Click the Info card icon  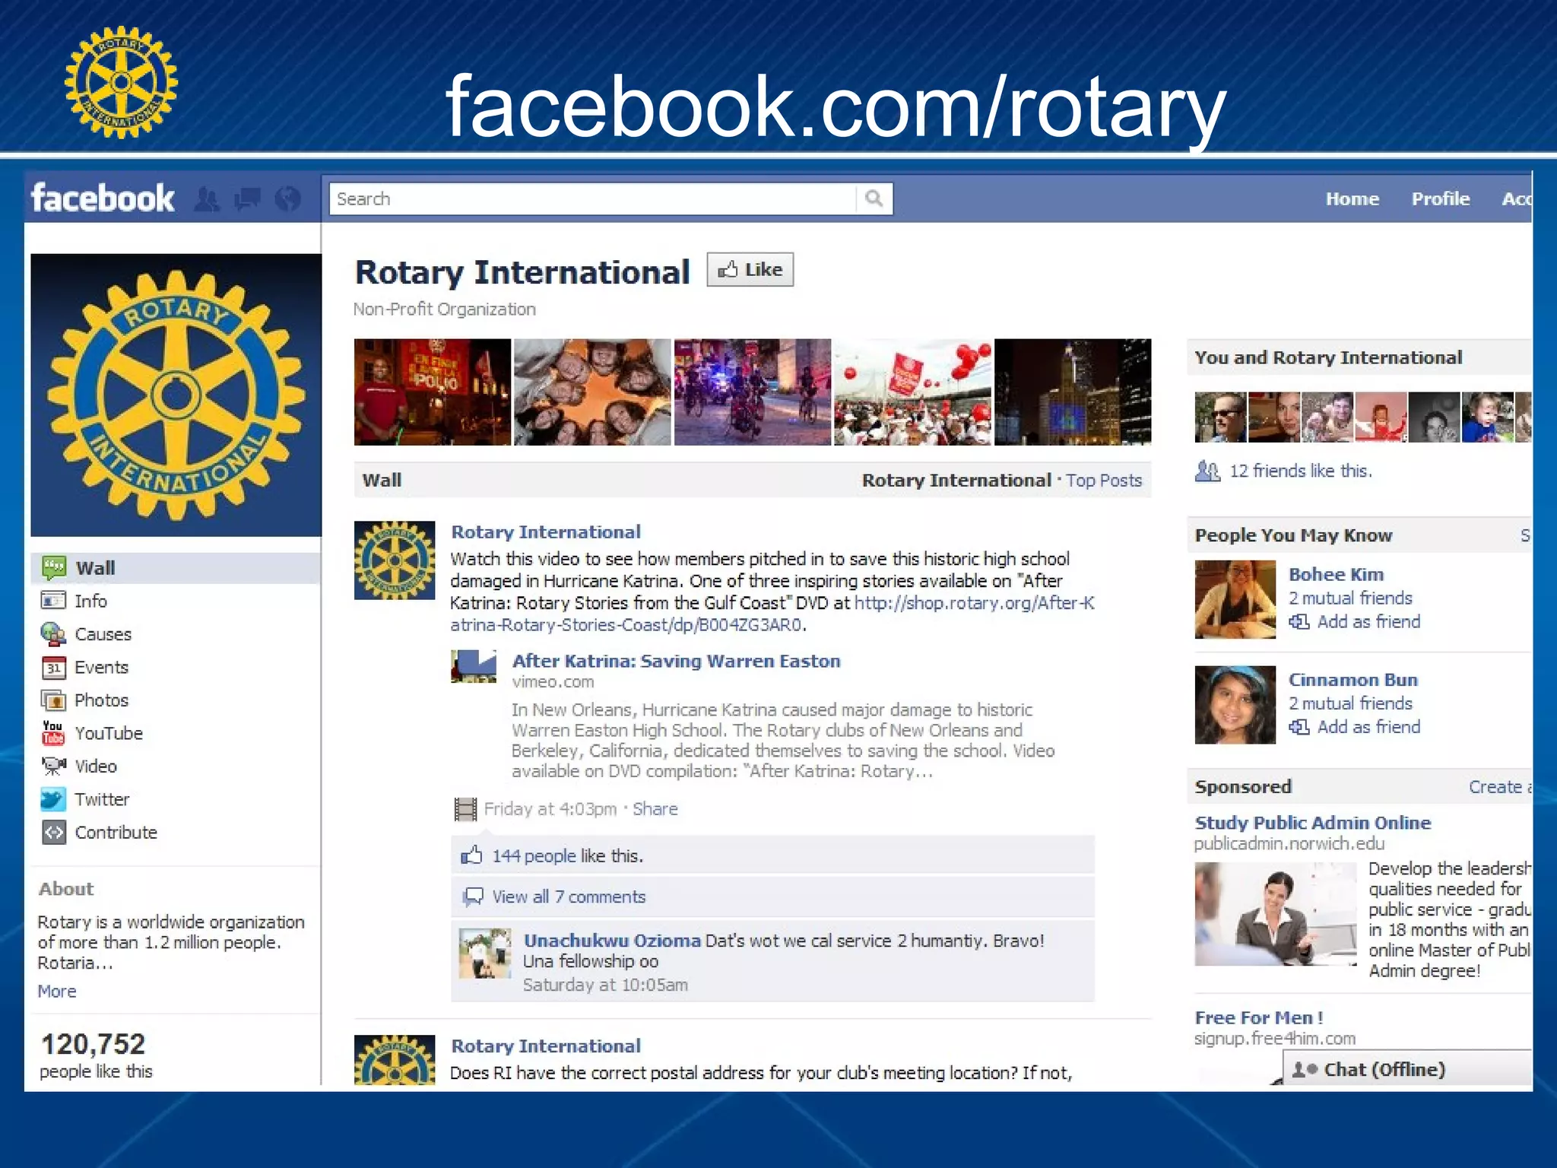[53, 601]
